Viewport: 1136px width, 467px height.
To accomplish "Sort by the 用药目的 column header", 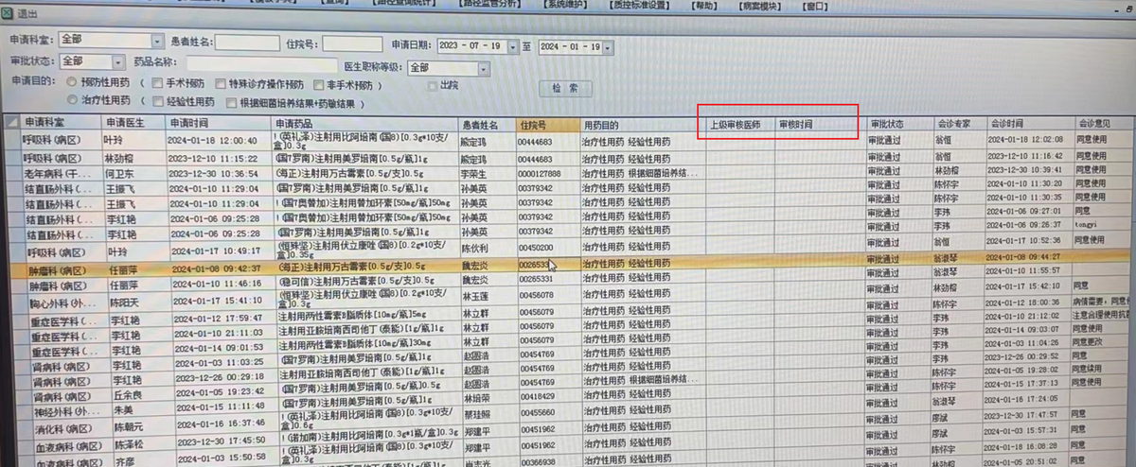I will coord(641,125).
